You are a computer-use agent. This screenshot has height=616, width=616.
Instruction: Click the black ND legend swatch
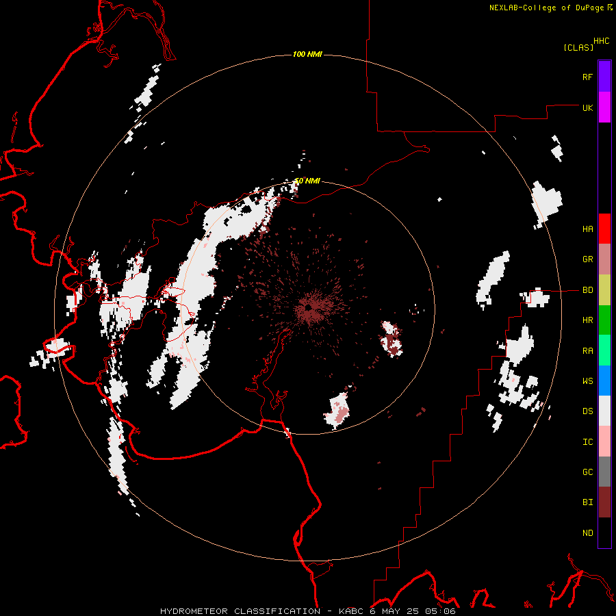[x=604, y=532]
